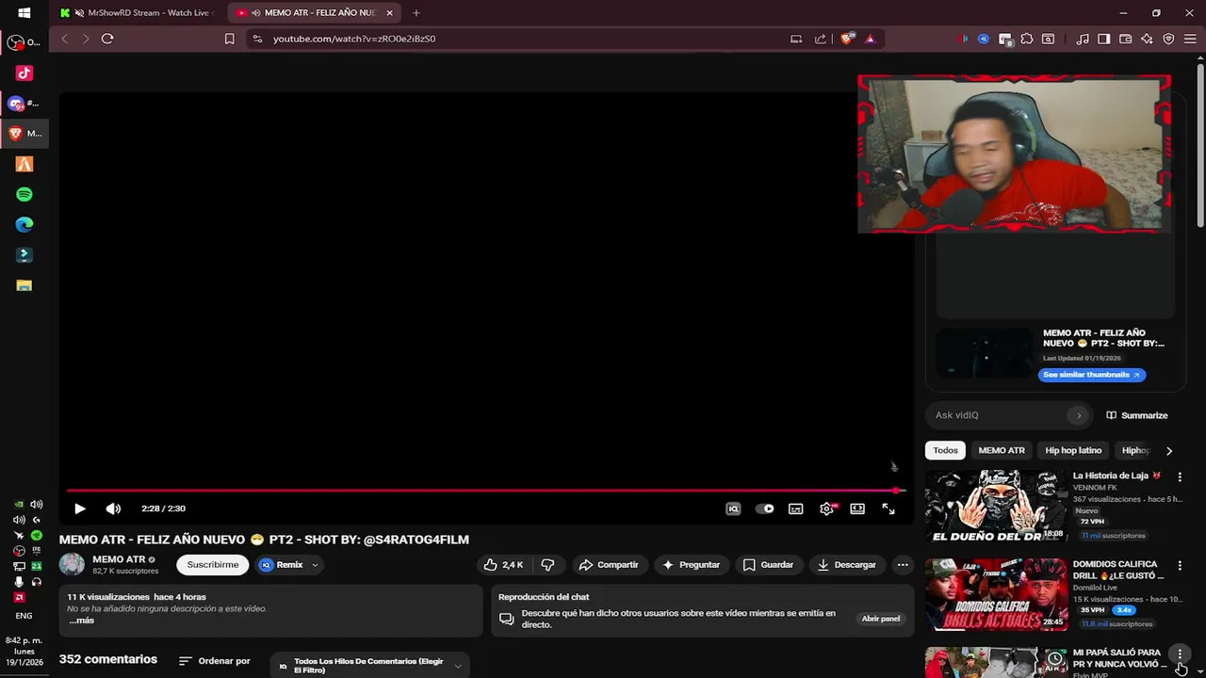Submit the Ask vidIQ arrow button
Screen dimensions: 1206x678
(x=1079, y=415)
